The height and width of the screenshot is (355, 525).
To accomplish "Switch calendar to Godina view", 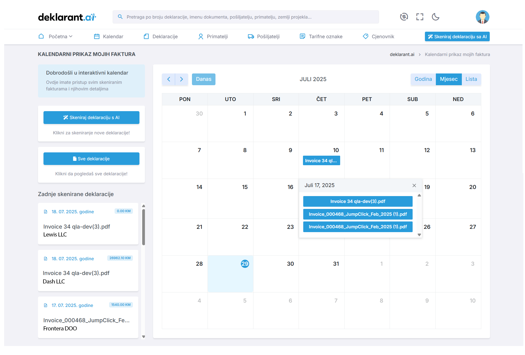I will [x=423, y=79].
